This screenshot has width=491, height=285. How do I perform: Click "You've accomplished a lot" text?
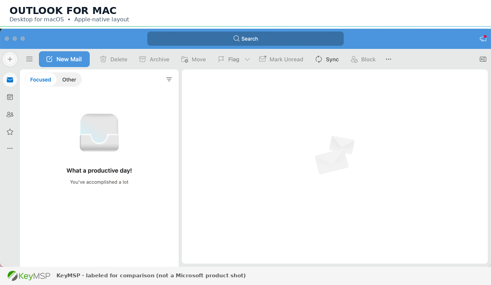99,182
